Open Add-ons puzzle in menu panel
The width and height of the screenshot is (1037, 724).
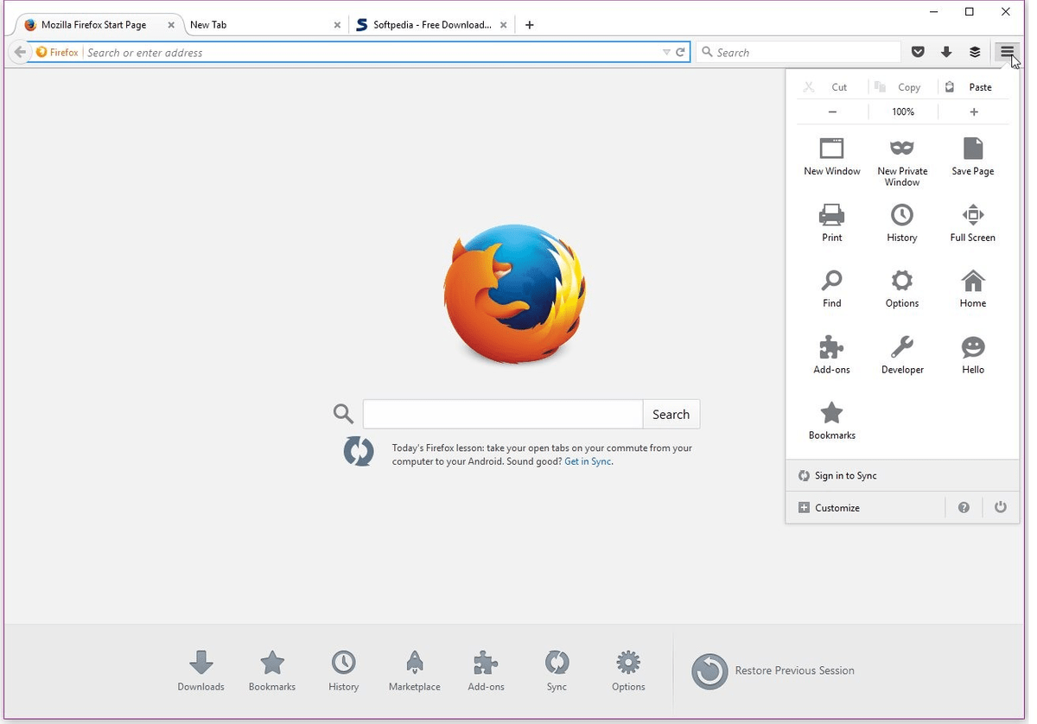[832, 355]
